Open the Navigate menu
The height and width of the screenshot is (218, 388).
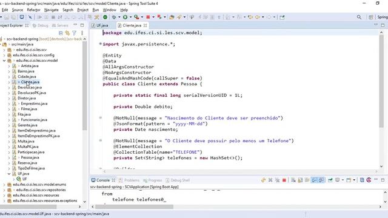pos(52,10)
